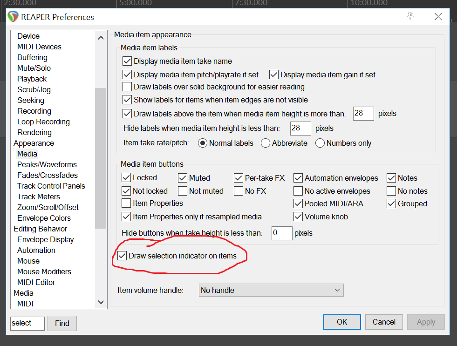Toggle Display media item pitch/playrate if set
This screenshot has height=346, width=457.
click(127, 75)
